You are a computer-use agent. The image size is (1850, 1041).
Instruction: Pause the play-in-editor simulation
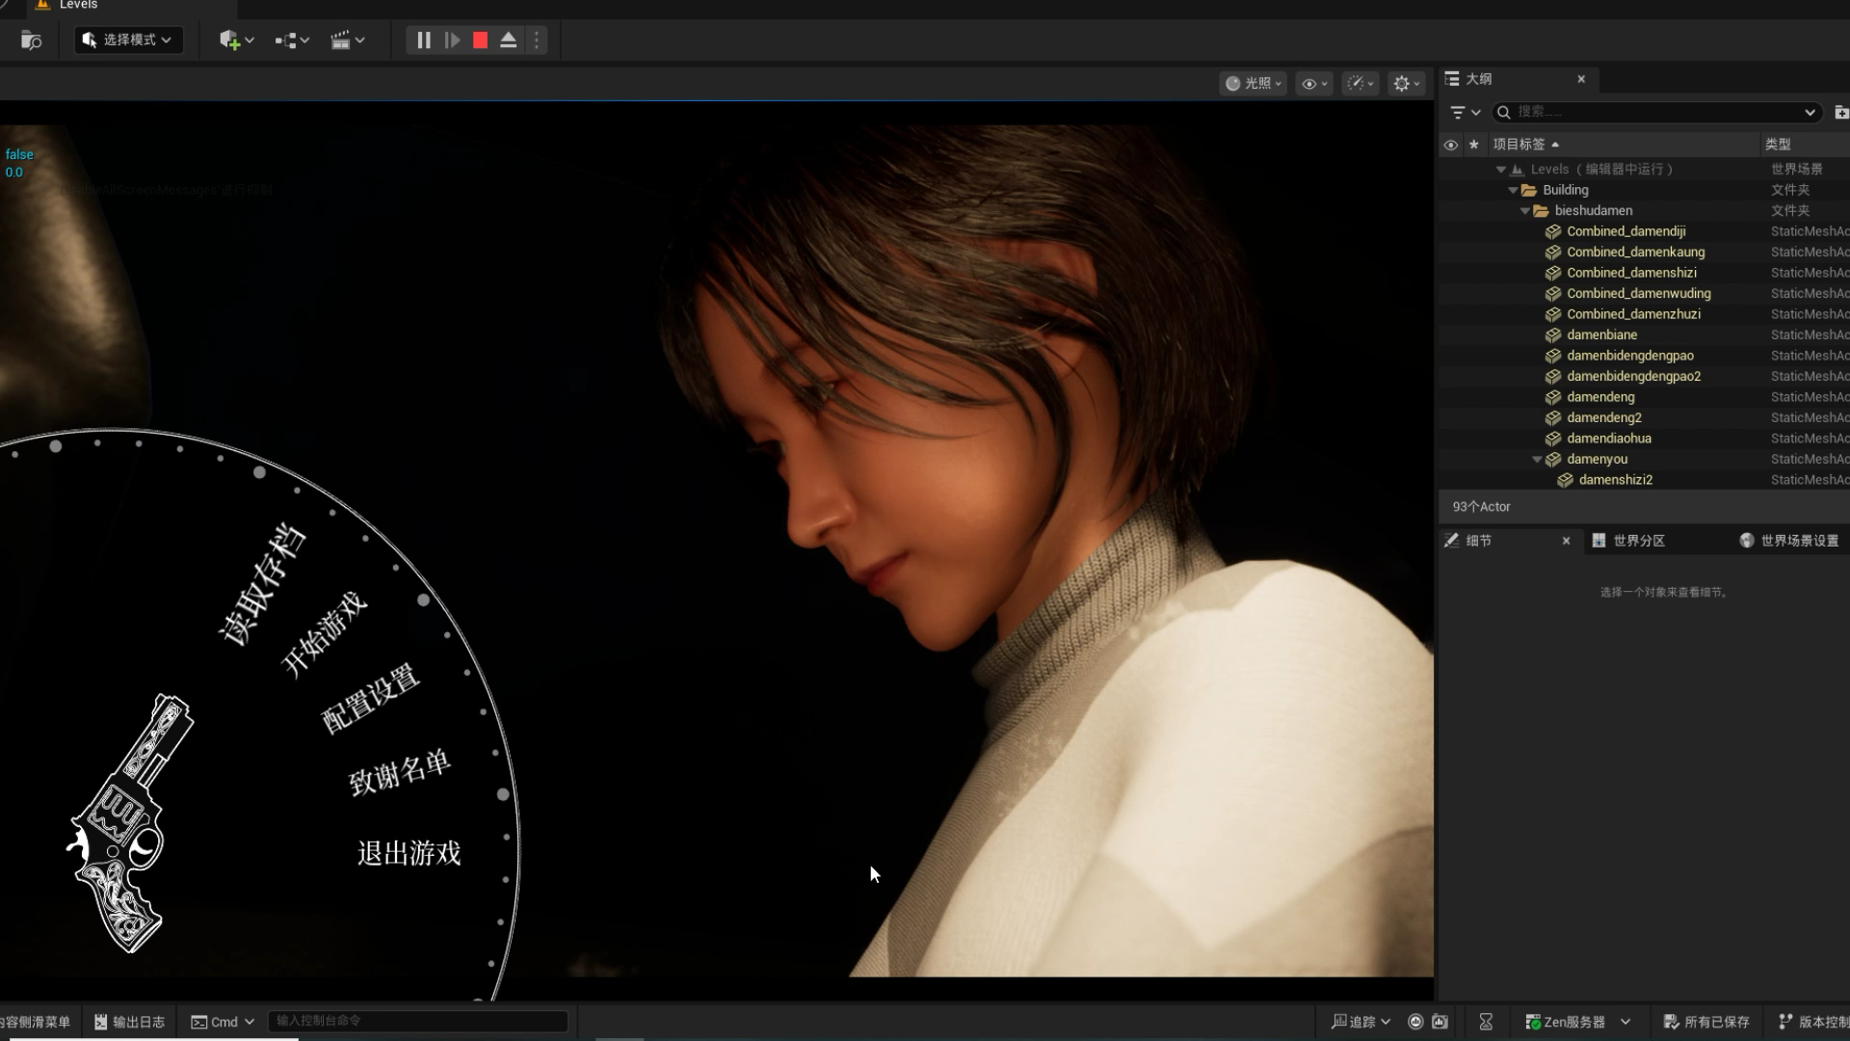click(x=423, y=40)
